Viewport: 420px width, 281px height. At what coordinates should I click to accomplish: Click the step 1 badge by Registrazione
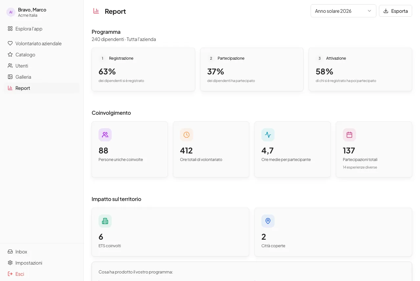tap(102, 58)
